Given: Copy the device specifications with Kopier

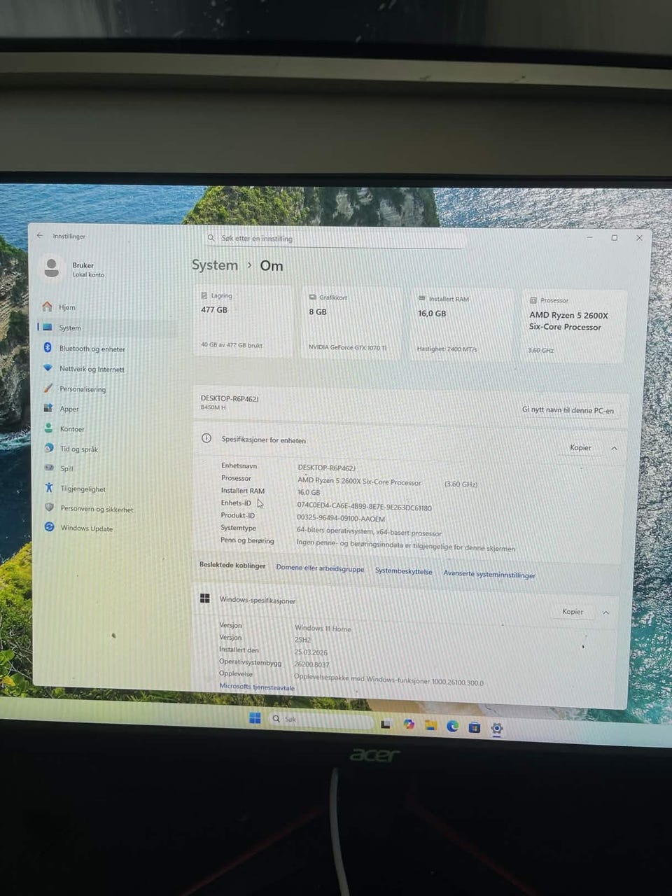Looking at the screenshot, I should (x=580, y=448).
